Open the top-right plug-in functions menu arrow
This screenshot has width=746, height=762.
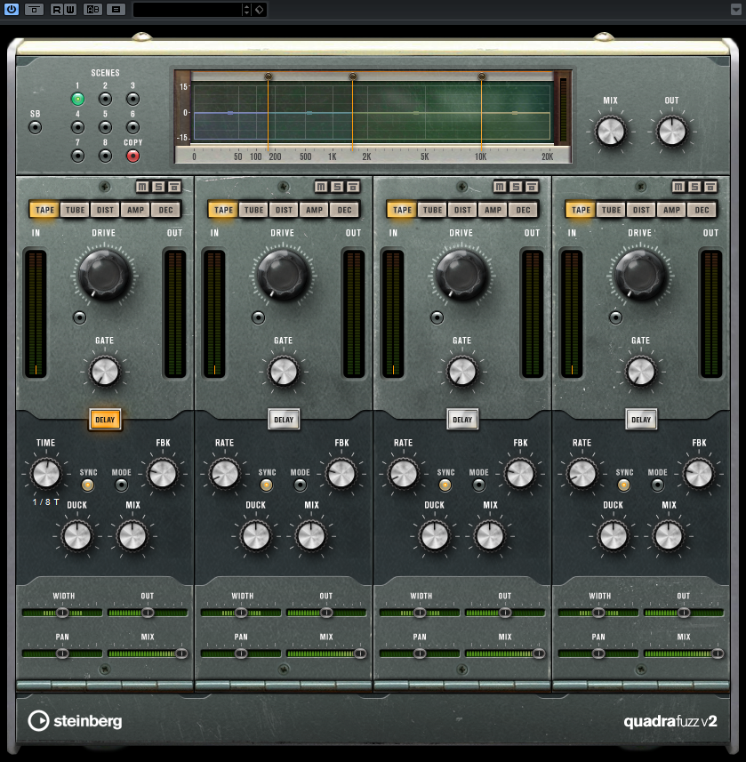click(736, 9)
